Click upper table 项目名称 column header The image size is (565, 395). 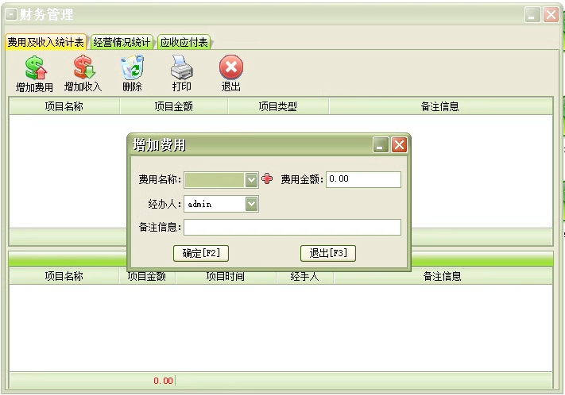tap(64, 106)
